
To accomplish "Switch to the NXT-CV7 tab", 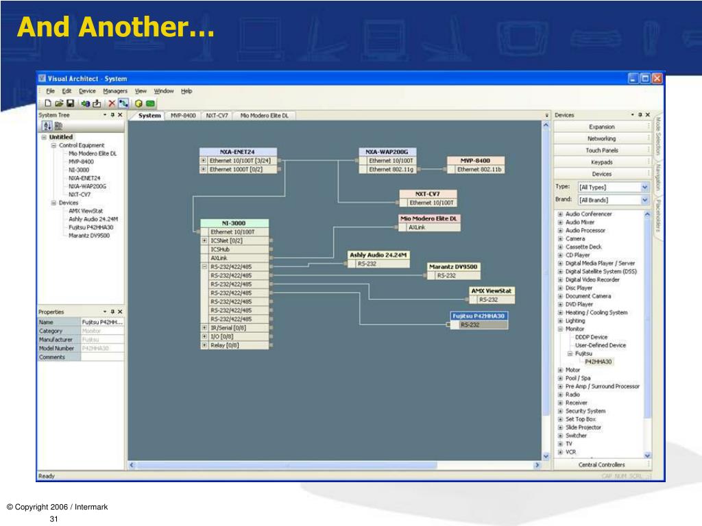I will (217, 115).
